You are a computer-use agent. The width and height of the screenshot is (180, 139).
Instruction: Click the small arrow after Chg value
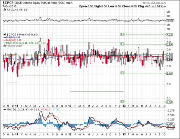165,6
